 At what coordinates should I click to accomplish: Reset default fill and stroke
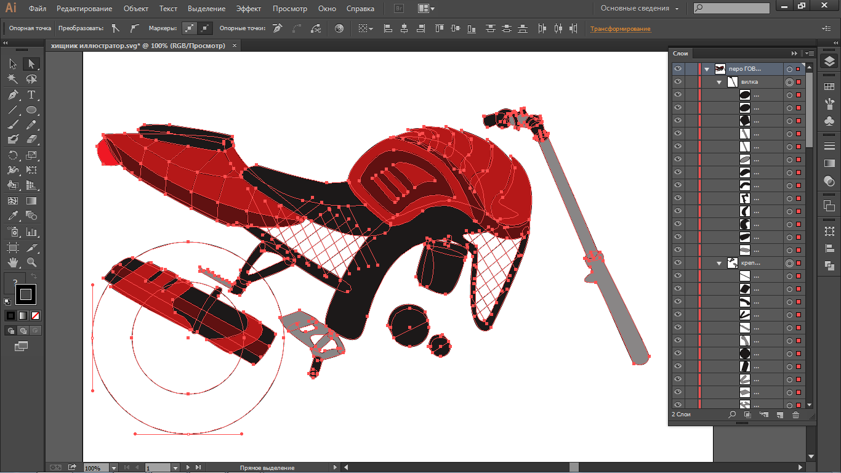click(x=7, y=302)
